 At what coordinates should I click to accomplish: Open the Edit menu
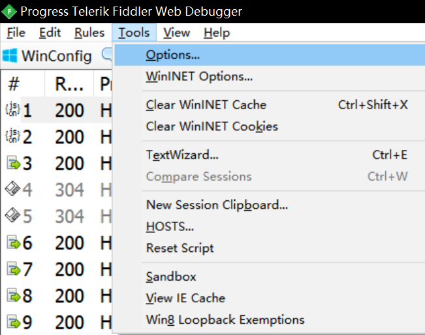(x=50, y=33)
